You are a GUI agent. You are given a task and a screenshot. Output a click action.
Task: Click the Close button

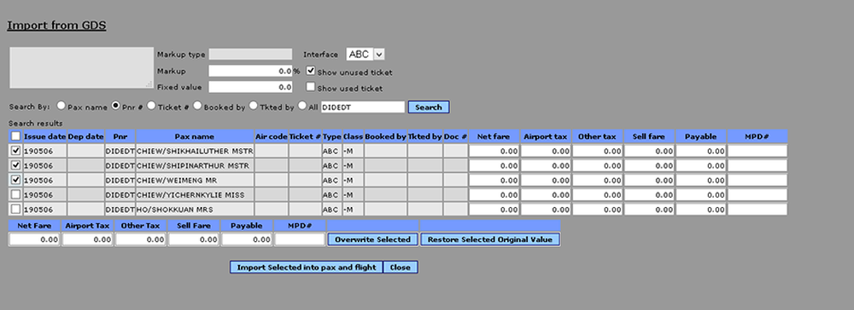coord(401,267)
